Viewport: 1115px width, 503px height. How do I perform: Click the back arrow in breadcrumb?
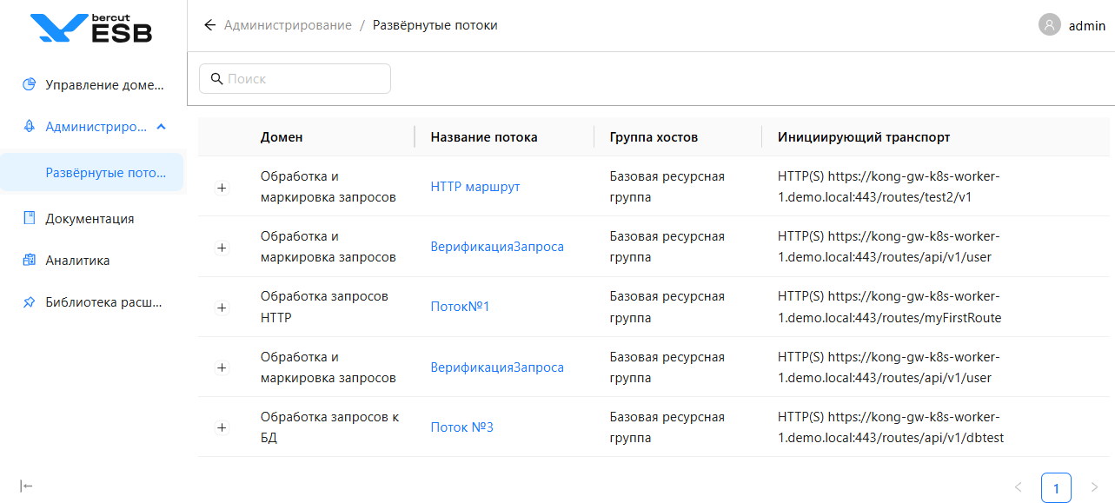(209, 25)
